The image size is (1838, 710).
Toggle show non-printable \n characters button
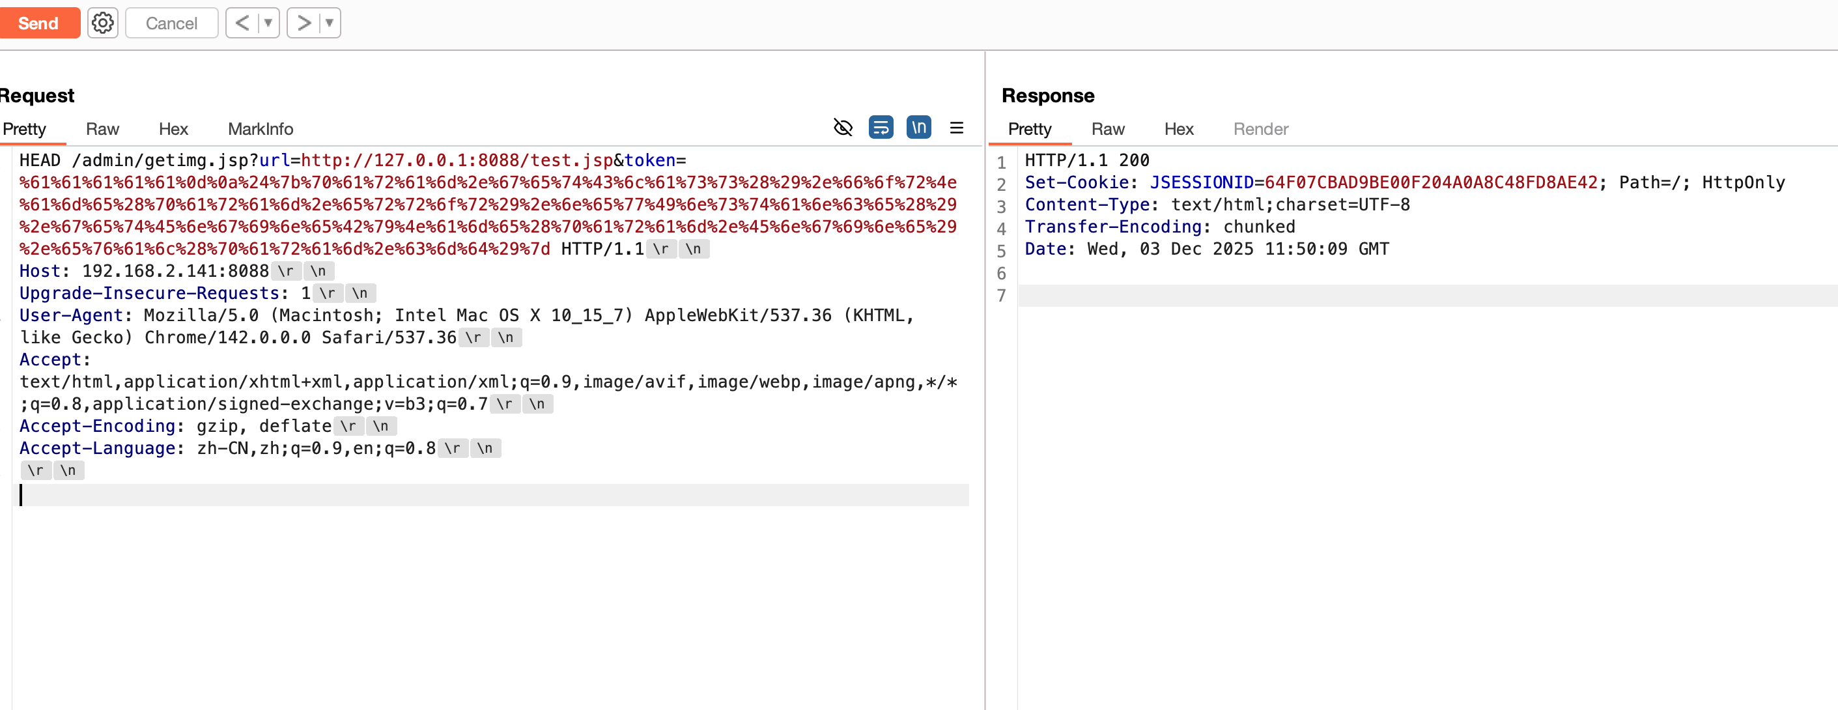pos(918,128)
